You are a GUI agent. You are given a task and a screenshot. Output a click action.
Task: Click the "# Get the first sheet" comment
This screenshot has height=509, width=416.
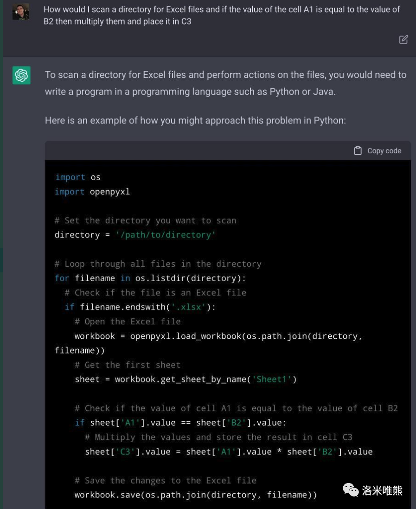click(x=128, y=365)
